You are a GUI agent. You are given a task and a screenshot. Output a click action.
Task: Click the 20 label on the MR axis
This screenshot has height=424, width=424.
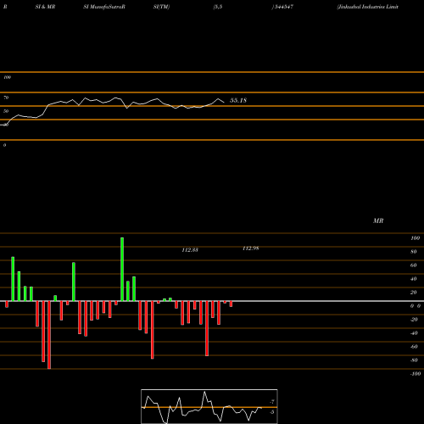coord(414,293)
